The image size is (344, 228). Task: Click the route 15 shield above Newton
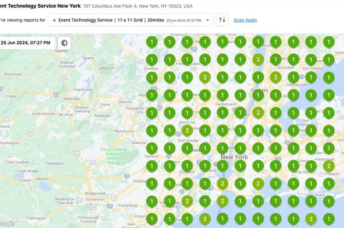[76, 39]
